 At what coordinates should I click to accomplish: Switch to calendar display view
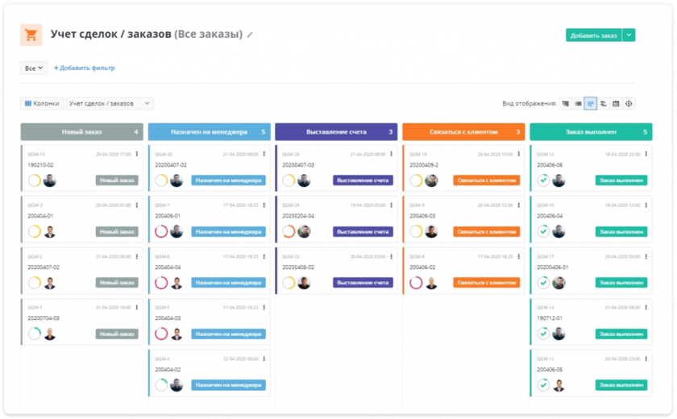click(616, 103)
